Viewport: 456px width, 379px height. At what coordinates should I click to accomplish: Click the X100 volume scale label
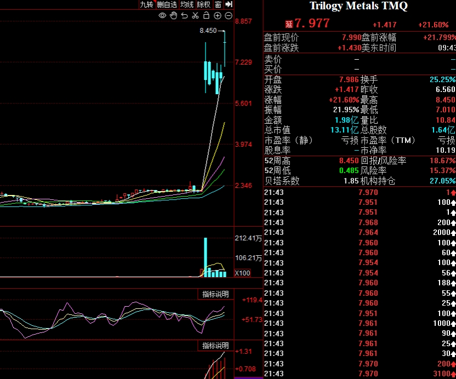[x=243, y=273]
